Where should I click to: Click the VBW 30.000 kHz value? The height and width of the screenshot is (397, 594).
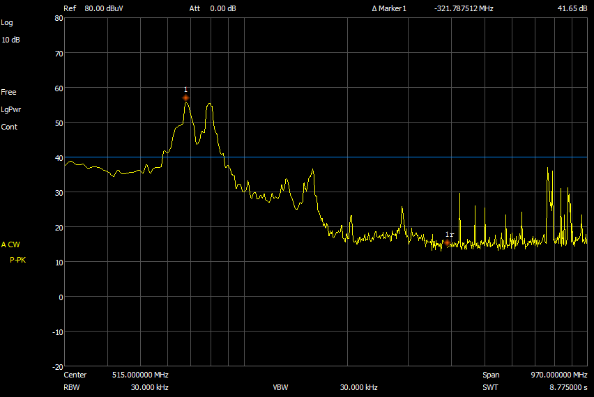point(359,387)
